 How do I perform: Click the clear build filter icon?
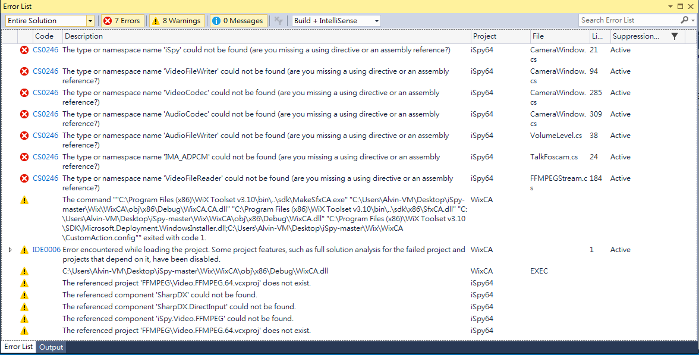coord(279,20)
